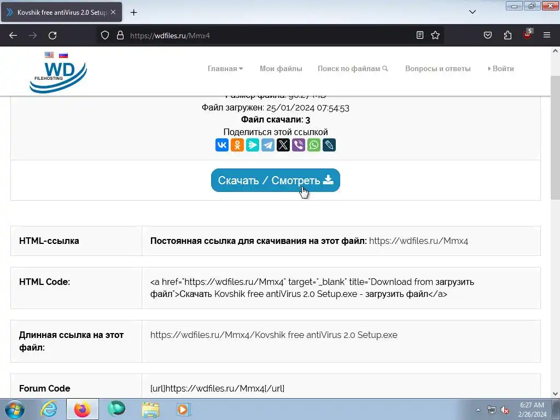This screenshot has width=560, height=420.
Task: Open Windows Explorer folder taskbar icon
Action: click(x=150, y=409)
